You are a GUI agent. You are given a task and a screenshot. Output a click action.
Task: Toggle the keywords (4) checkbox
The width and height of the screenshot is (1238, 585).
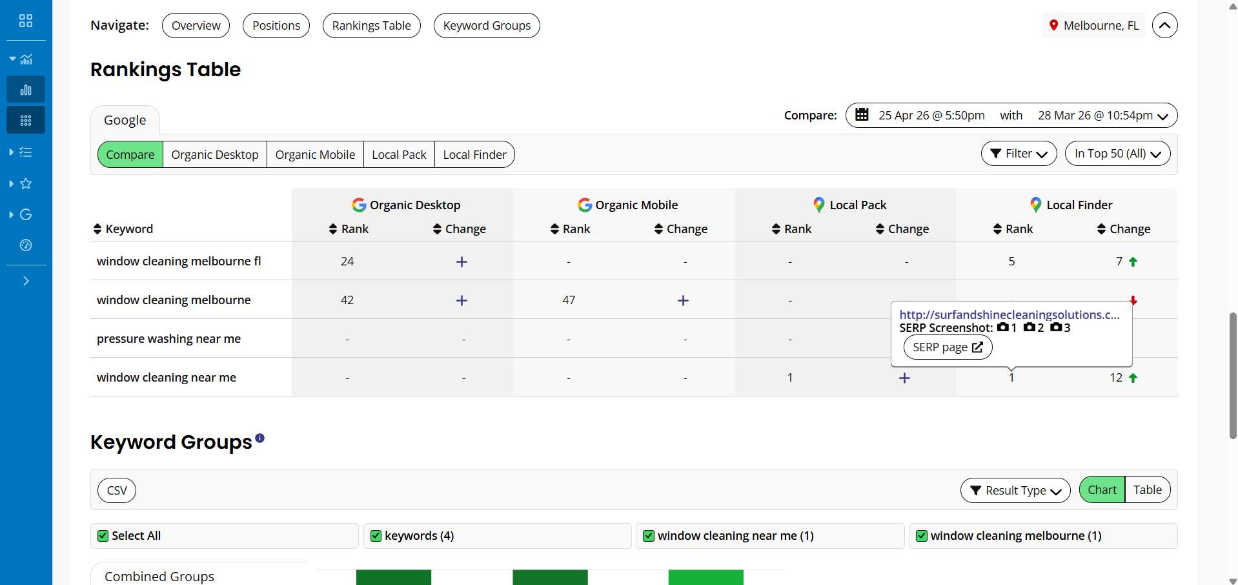[376, 536]
